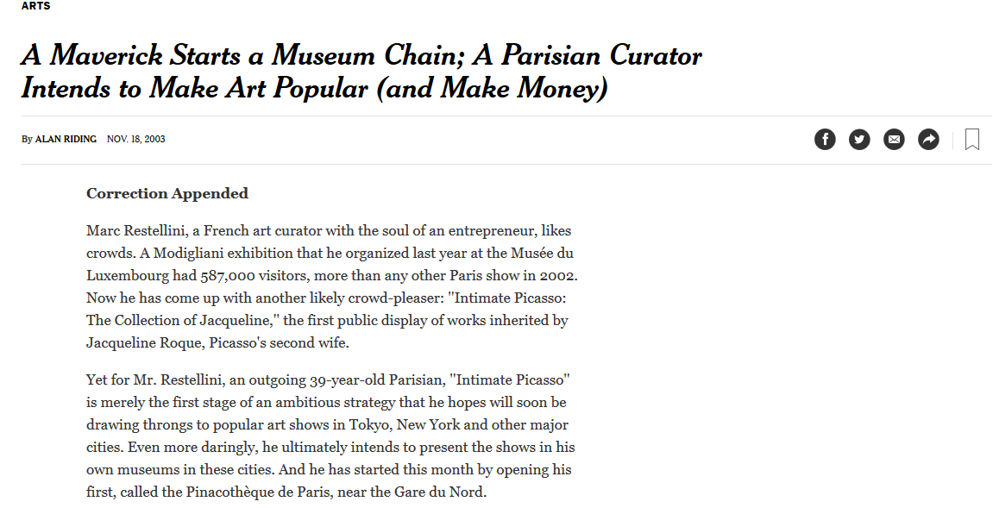Share article on Twitter
The width and height of the screenshot is (993, 508).
[859, 140]
